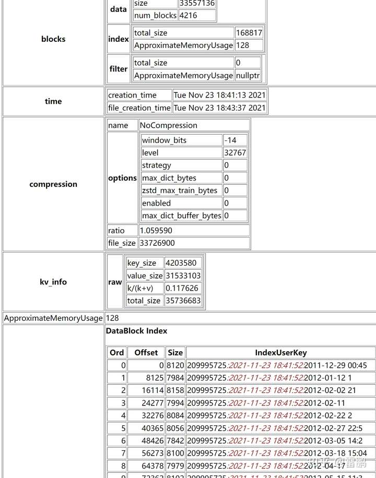The image size is (376, 478).
Task: Click the 'strategy' option label
Action: [x=157, y=165]
